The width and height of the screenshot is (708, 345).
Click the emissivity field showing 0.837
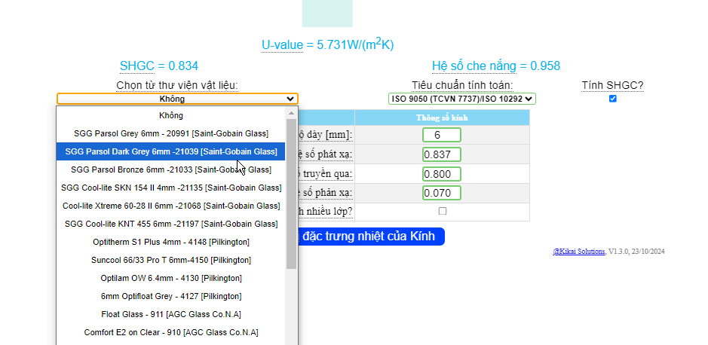click(x=442, y=154)
